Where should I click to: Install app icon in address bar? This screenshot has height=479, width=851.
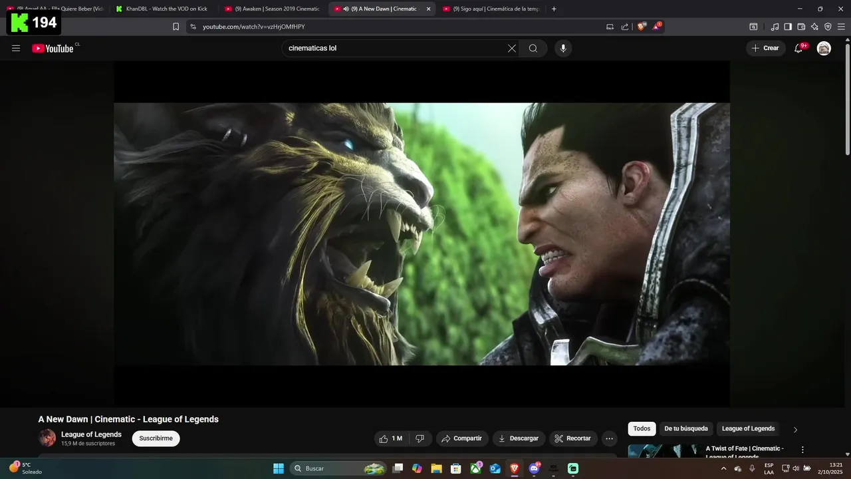coord(610,27)
